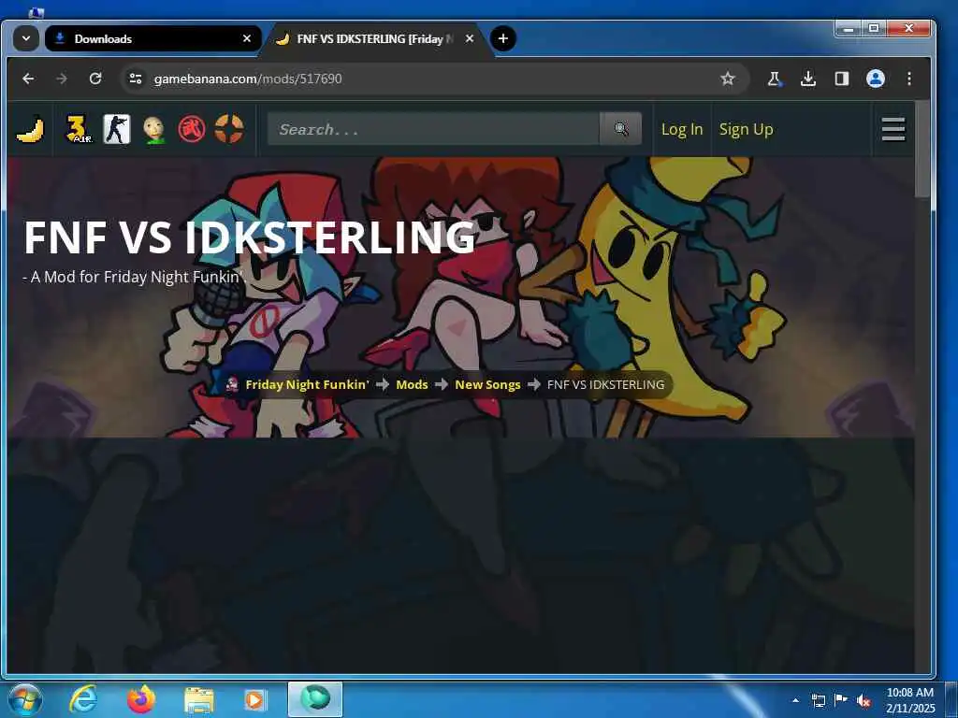The height and width of the screenshot is (718, 958).
Task: Open the Baldi's Basics game icon
Action: (154, 129)
